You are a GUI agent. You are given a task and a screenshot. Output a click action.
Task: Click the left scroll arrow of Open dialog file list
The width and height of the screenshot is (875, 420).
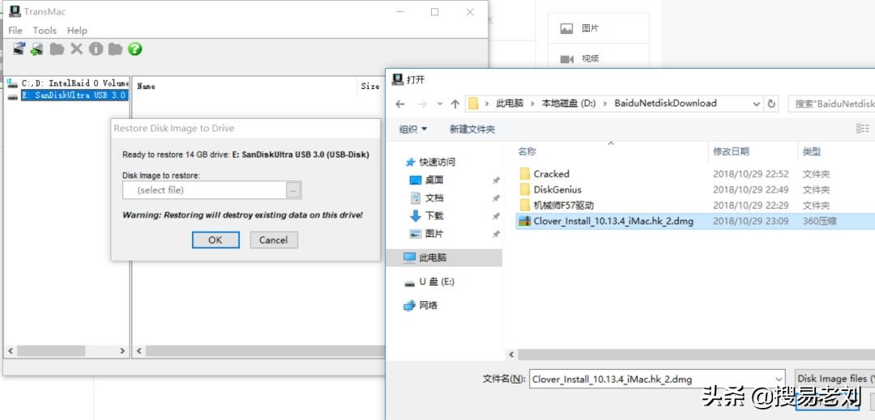(x=511, y=354)
